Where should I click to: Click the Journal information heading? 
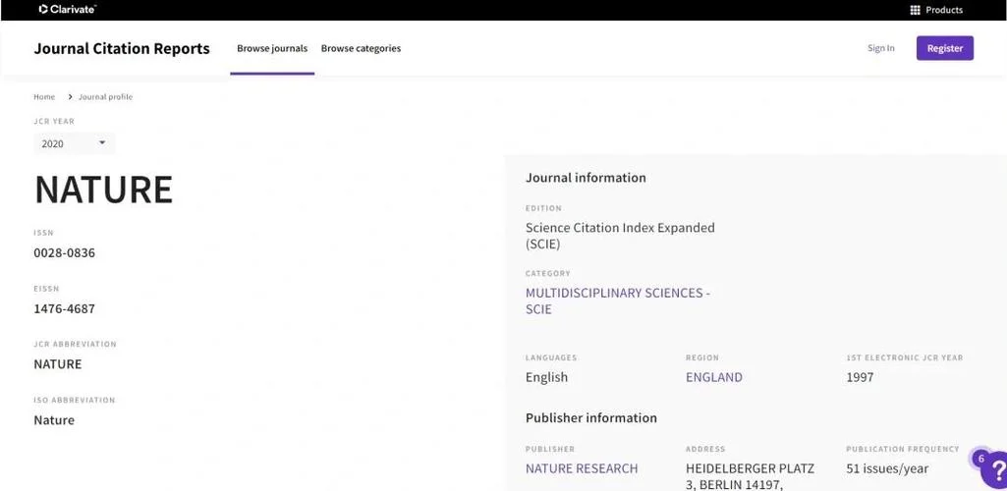coord(586,178)
